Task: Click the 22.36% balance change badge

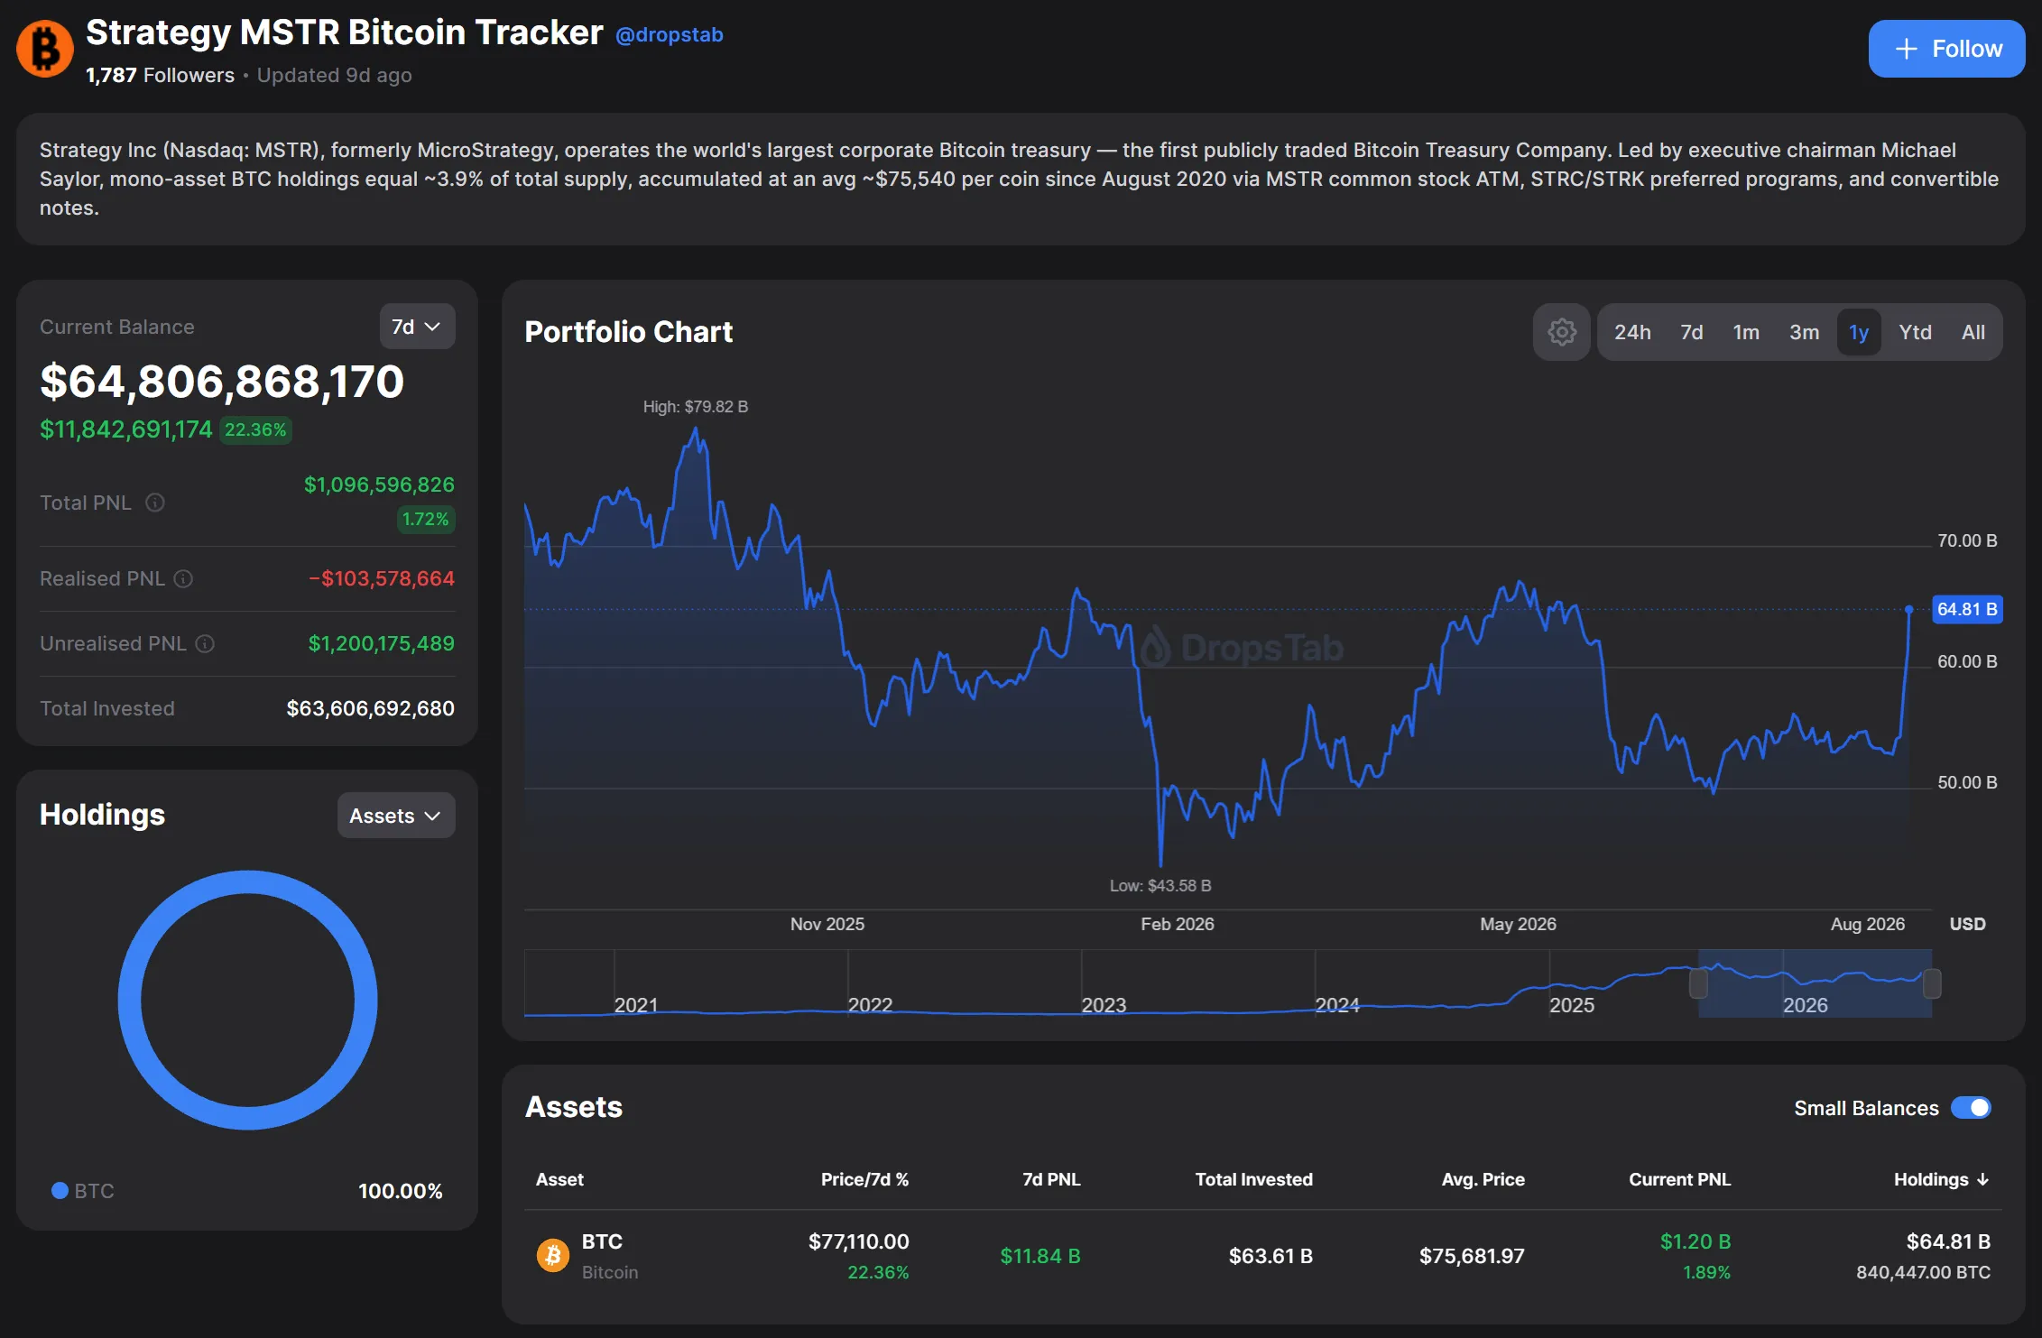Action: 255,429
